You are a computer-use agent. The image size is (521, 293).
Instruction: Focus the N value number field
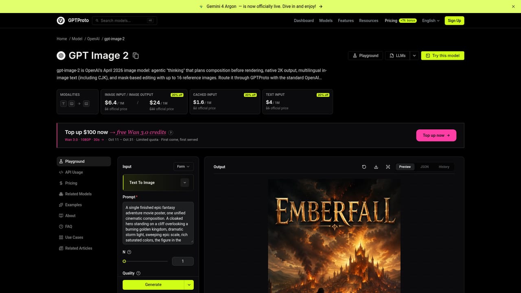183,261
